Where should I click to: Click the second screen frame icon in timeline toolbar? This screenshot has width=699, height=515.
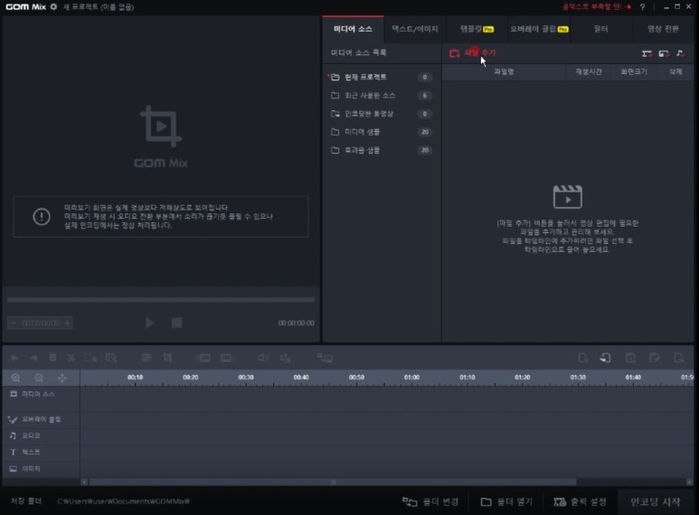click(226, 358)
